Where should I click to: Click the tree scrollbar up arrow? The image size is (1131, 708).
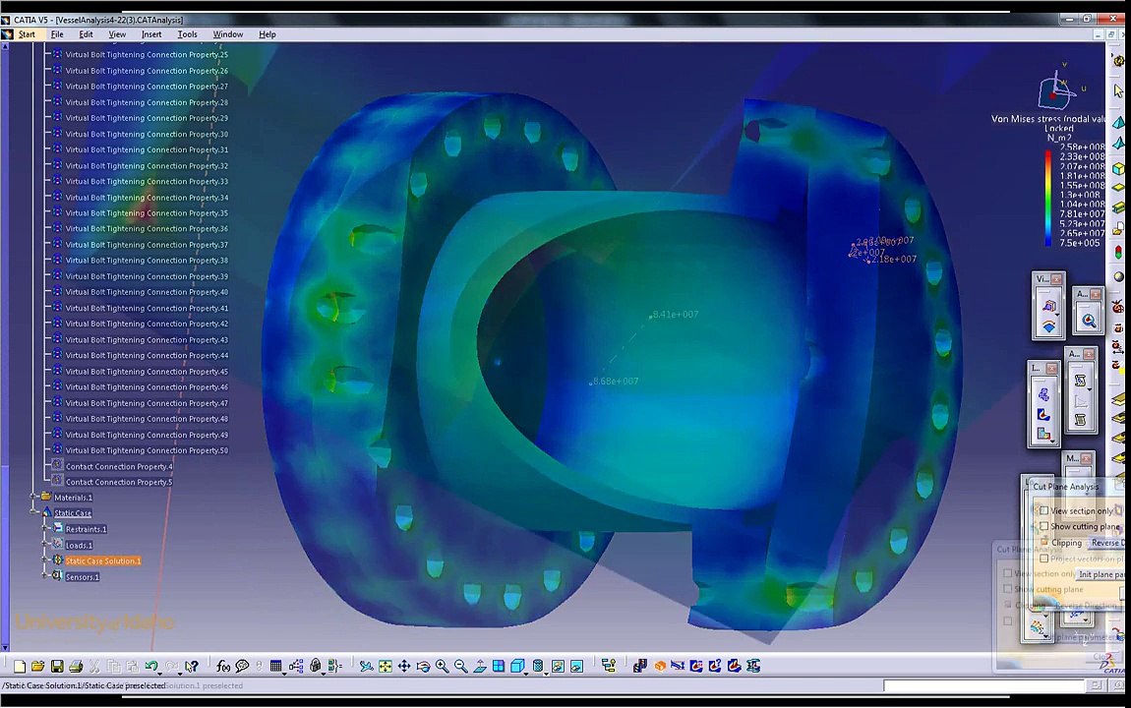[x=5, y=46]
